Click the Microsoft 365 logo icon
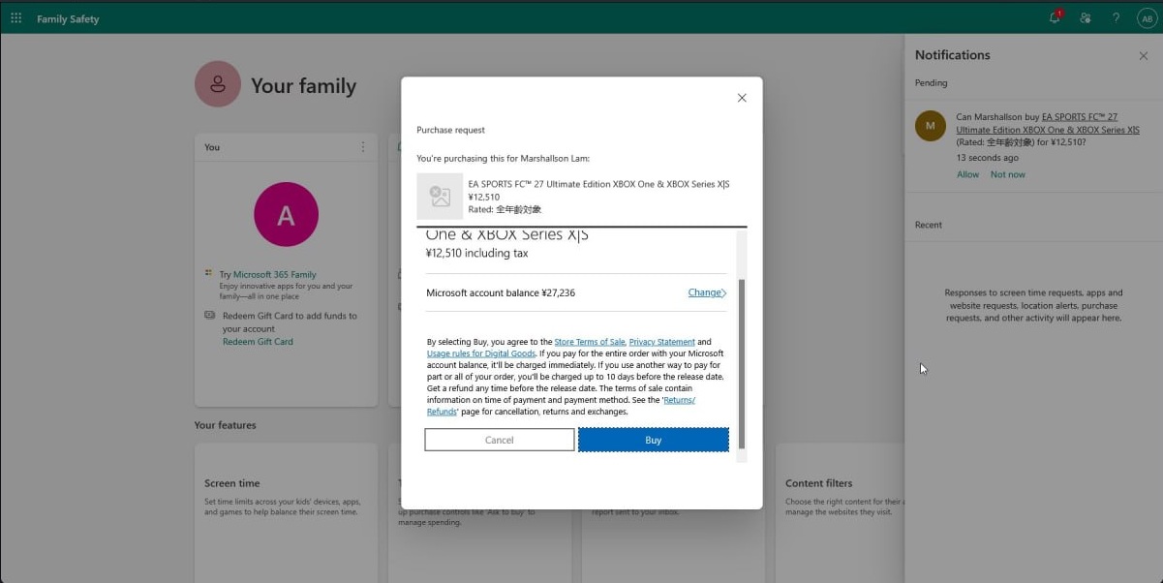This screenshot has width=1163, height=583. [x=209, y=274]
